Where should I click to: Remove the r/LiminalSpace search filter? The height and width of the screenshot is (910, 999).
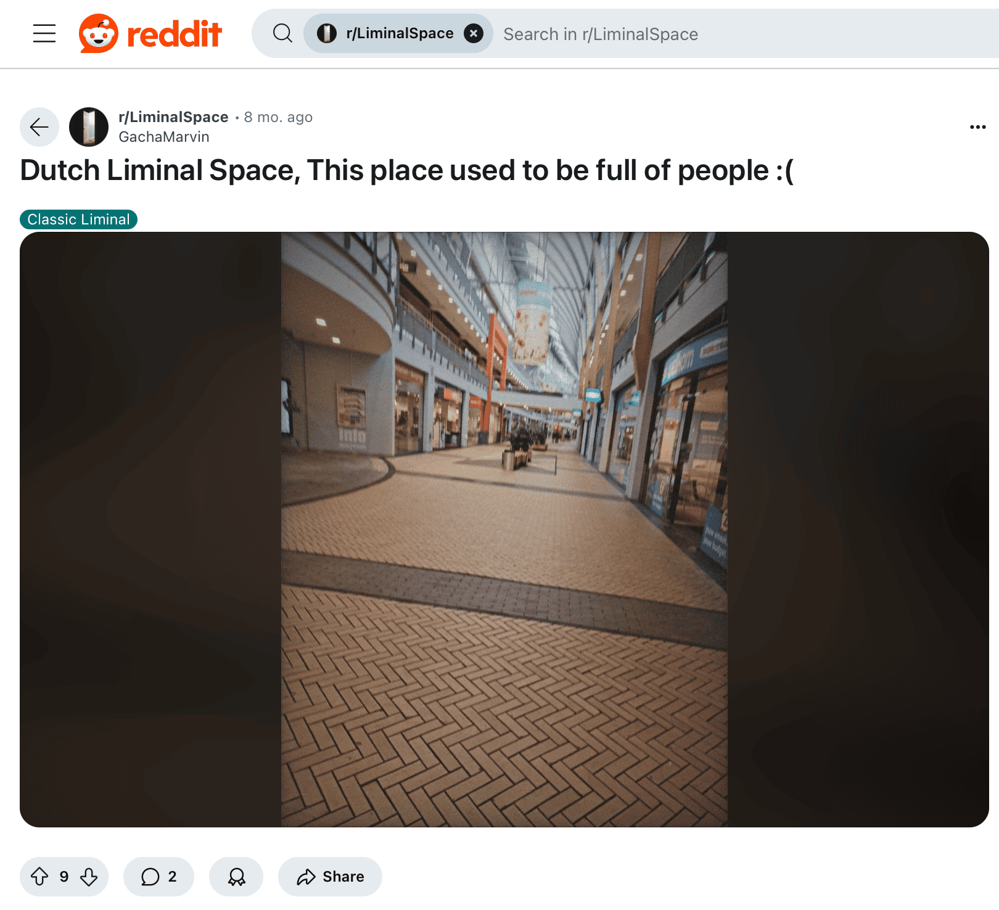pyautogui.click(x=473, y=33)
